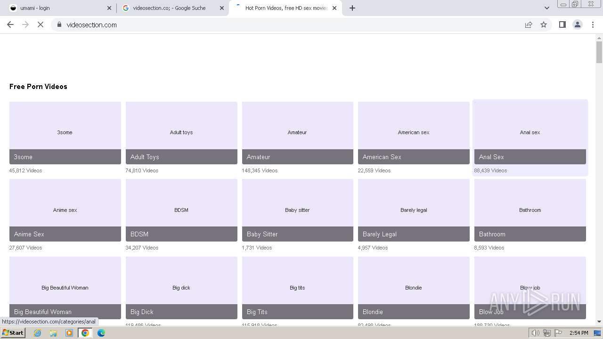Close the Google Suche tab
Screen dimensions: 603x339
click(222, 8)
